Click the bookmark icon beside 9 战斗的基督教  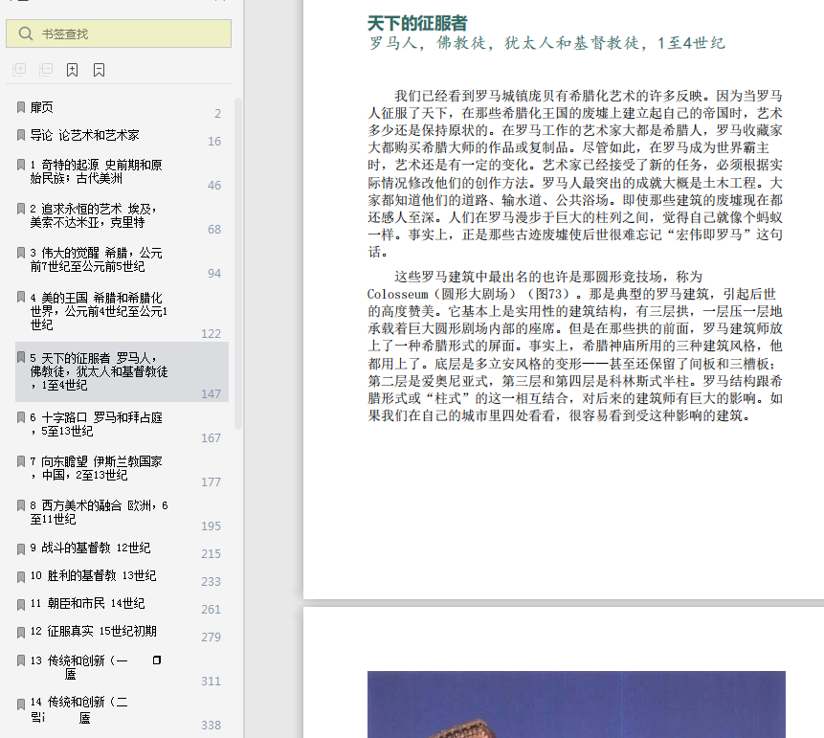click(x=21, y=549)
